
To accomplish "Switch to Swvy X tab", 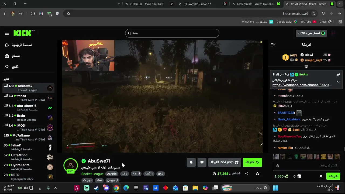I will [203, 4].
